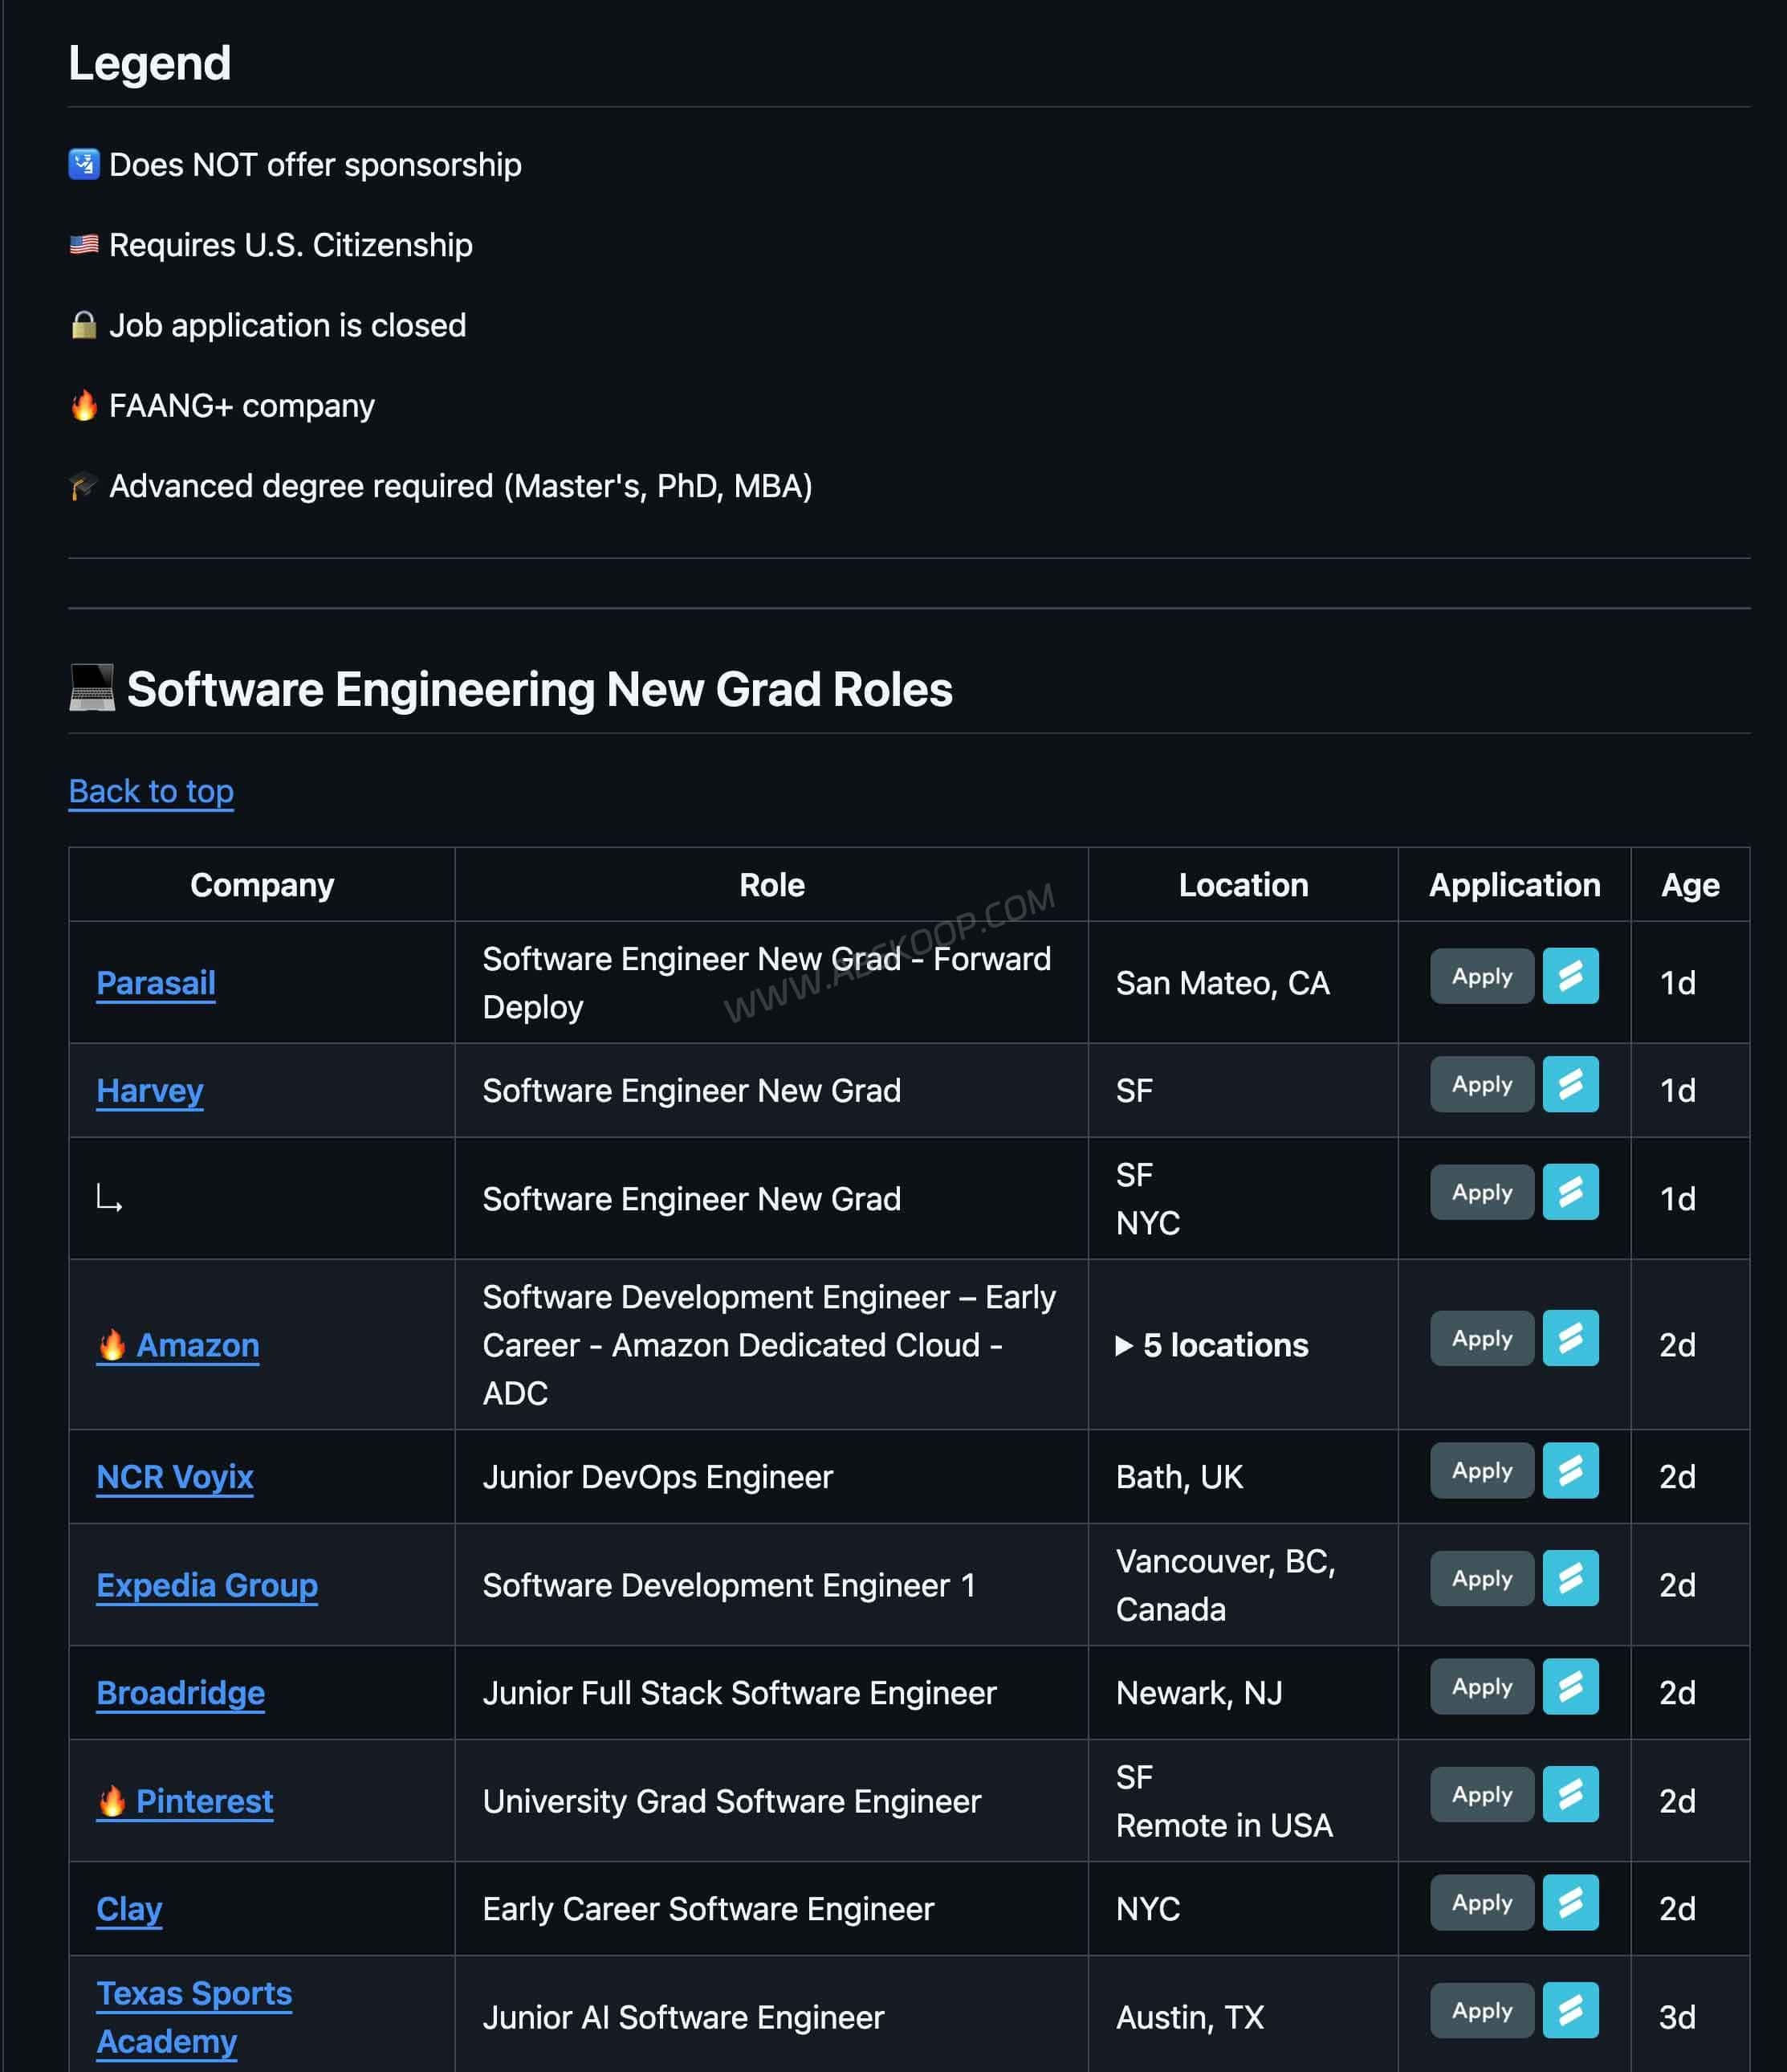This screenshot has width=1787, height=2072.
Task: Open the Broadridge company link
Action: 181,1693
